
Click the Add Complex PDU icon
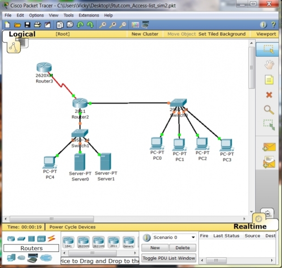[x=269, y=163]
